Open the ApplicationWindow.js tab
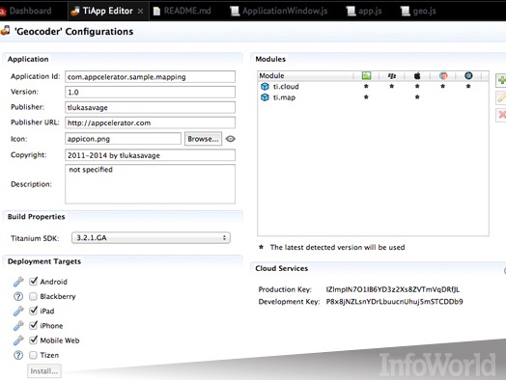 279,11
